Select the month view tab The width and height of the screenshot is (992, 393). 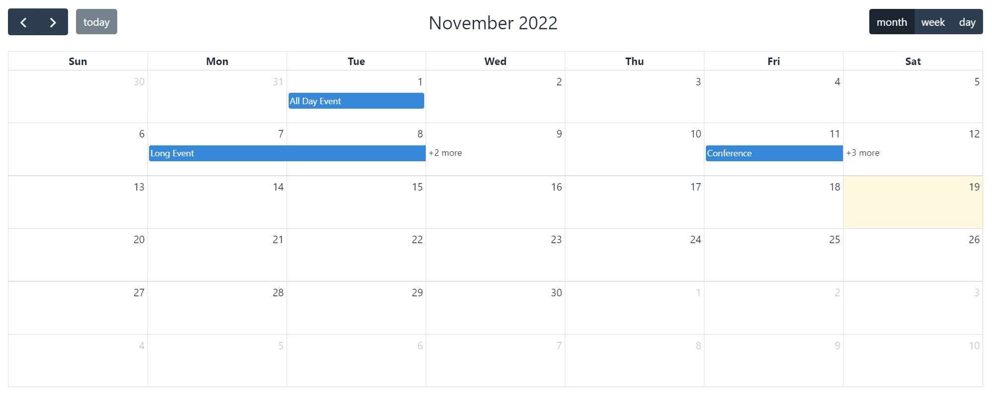click(x=892, y=22)
